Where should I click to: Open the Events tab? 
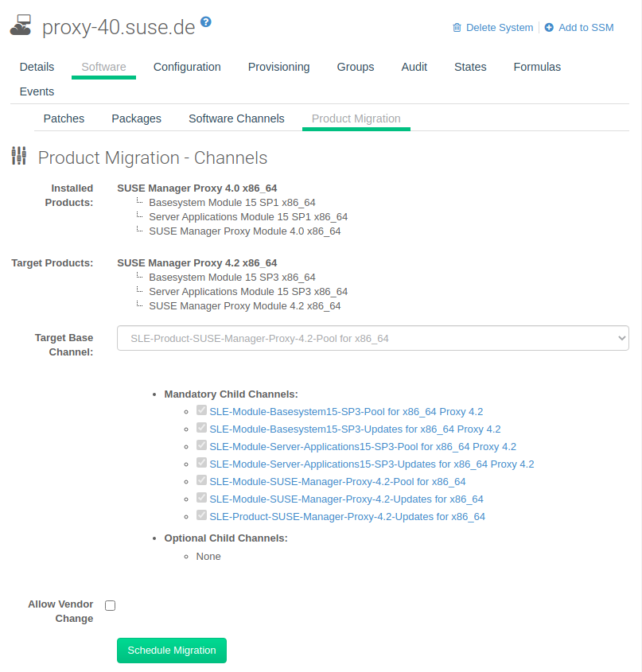pyautogui.click(x=37, y=91)
